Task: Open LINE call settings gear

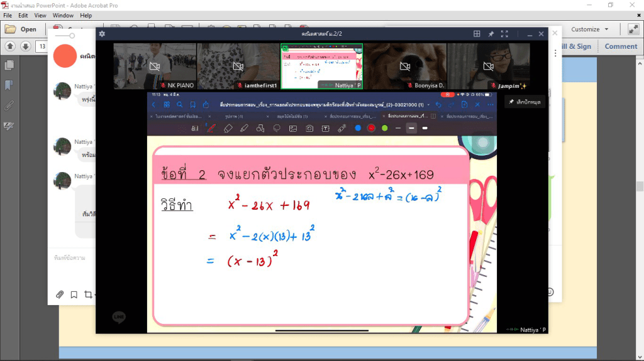Action: (103, 34)
